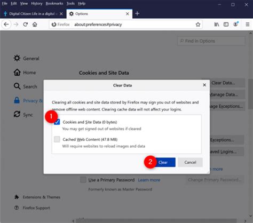Open the Bookmarks menu
The width and height of the screenshot is (253, 223).
(54, 3)
